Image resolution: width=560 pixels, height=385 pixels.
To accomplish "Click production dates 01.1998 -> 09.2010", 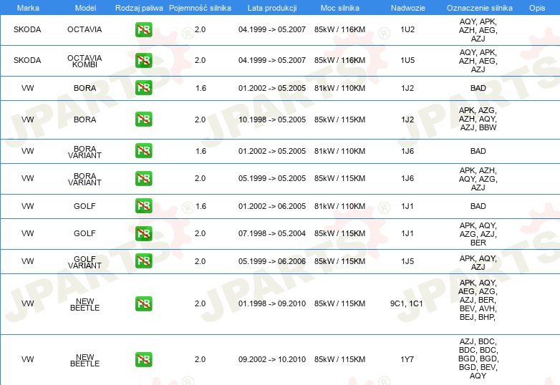I will pos(272,303).
